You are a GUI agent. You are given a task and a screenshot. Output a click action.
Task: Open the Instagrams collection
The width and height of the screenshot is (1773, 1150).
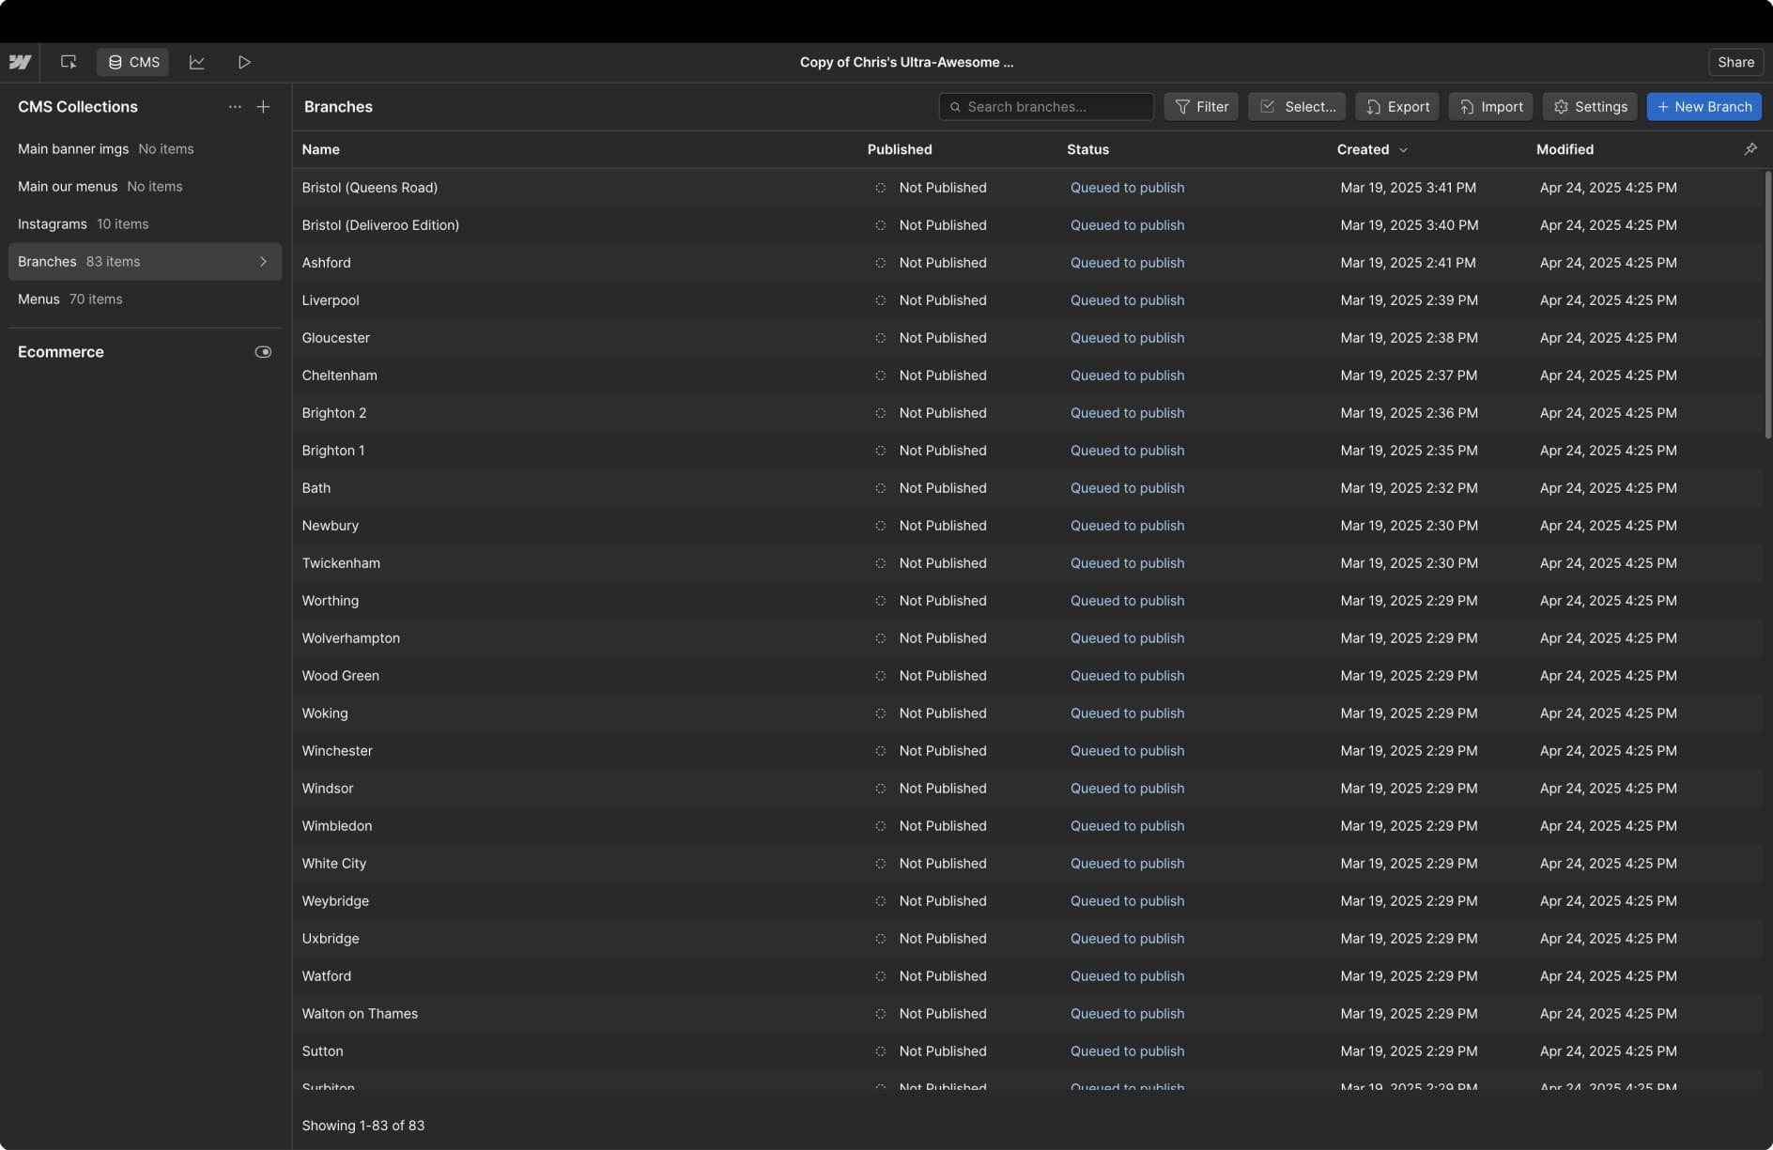coord(145,224)
